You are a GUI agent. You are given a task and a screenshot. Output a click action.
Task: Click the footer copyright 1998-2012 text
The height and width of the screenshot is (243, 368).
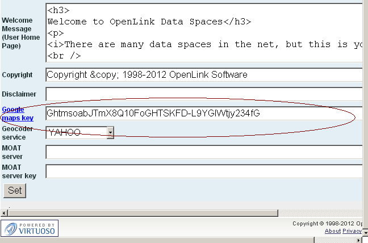pos(328,224)
